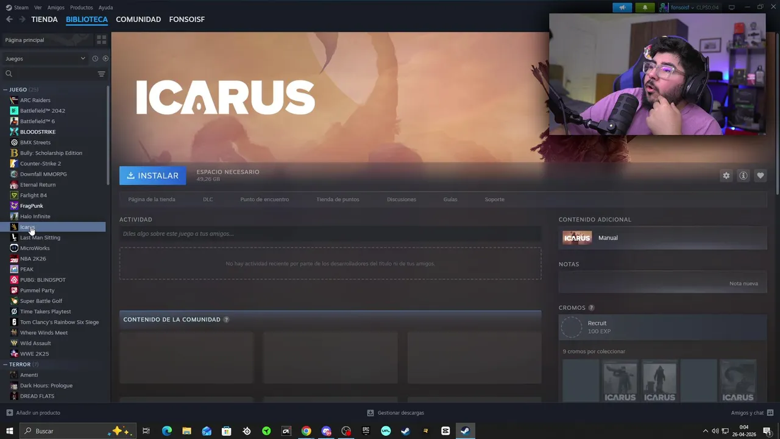Open the Amigos menu
780x439 pixels.
coord(56,7)
